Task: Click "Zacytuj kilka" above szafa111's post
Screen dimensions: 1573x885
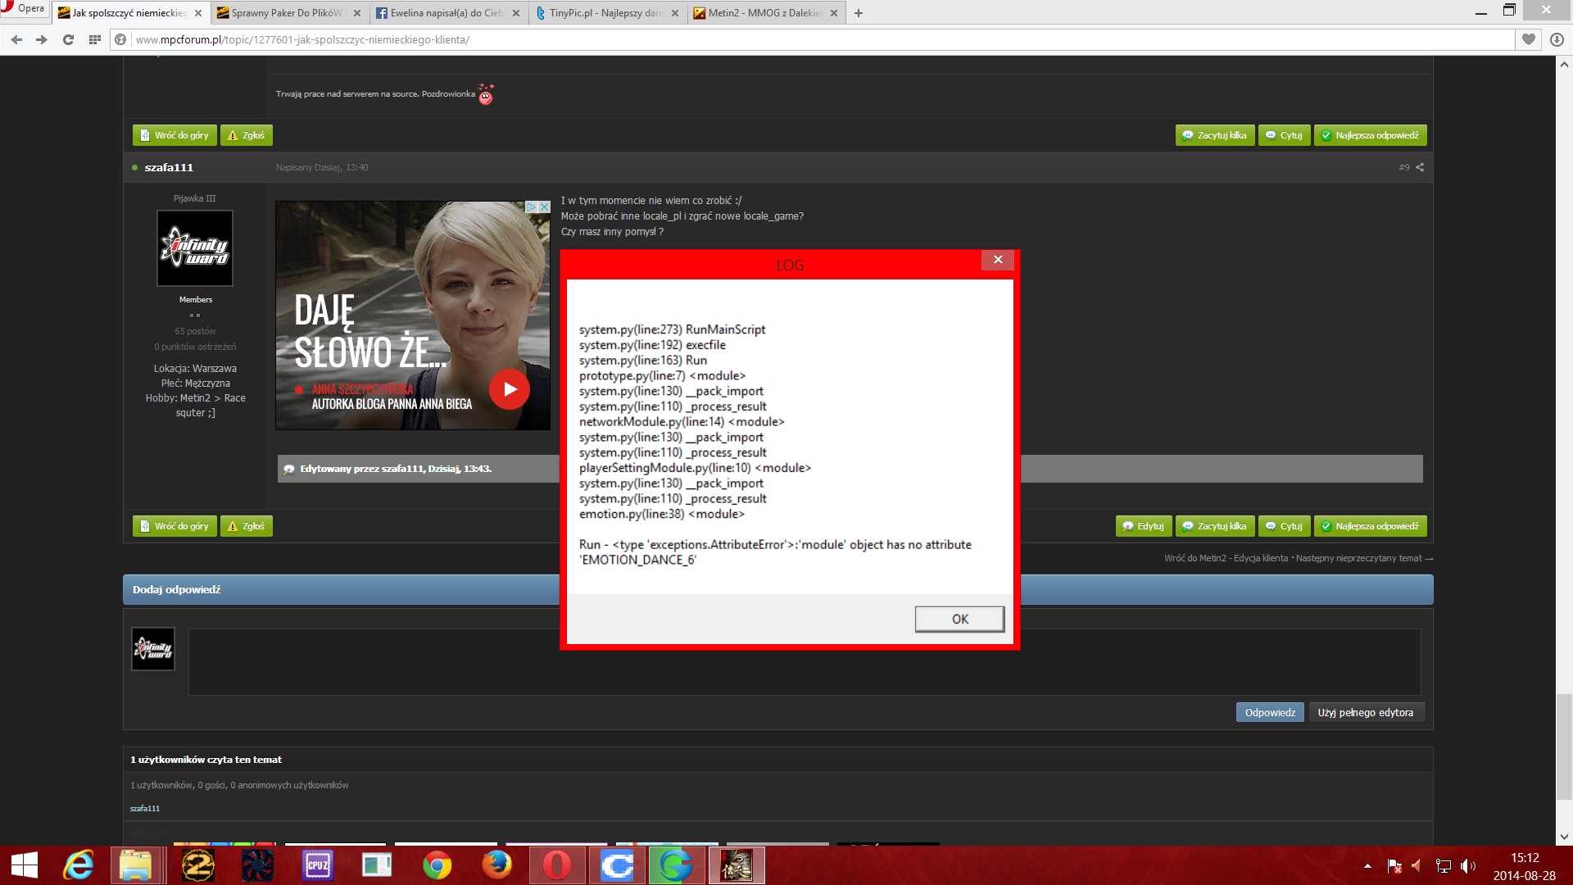Action: coord(1215,135)
